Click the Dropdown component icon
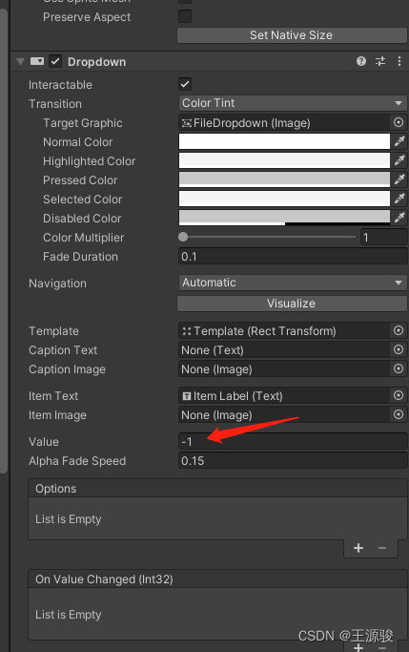 pyautogui.click(x=37, y=61)
